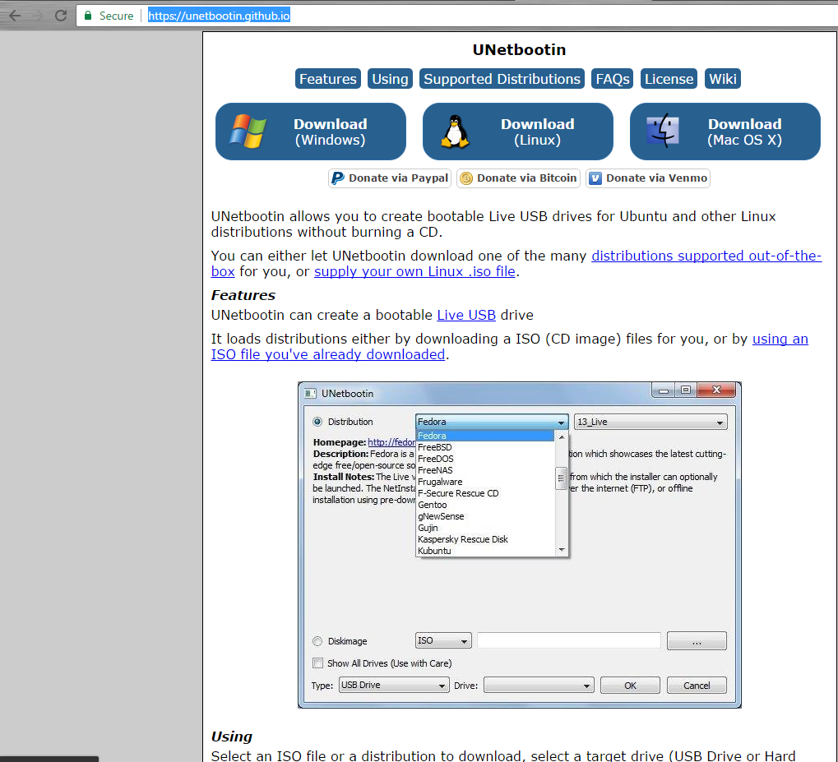Open the ISO diskimage type dropdown
838x762 pixels.
443,640
